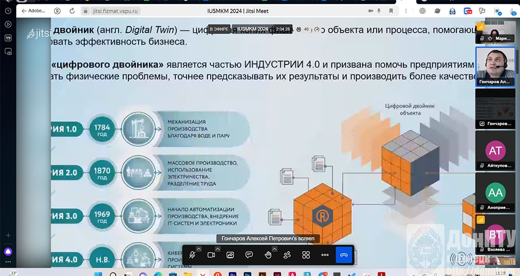This screenshot has height=276, width=520.
Task: Select Гончаров screen share thumbnail
Action: pos(496,108)
